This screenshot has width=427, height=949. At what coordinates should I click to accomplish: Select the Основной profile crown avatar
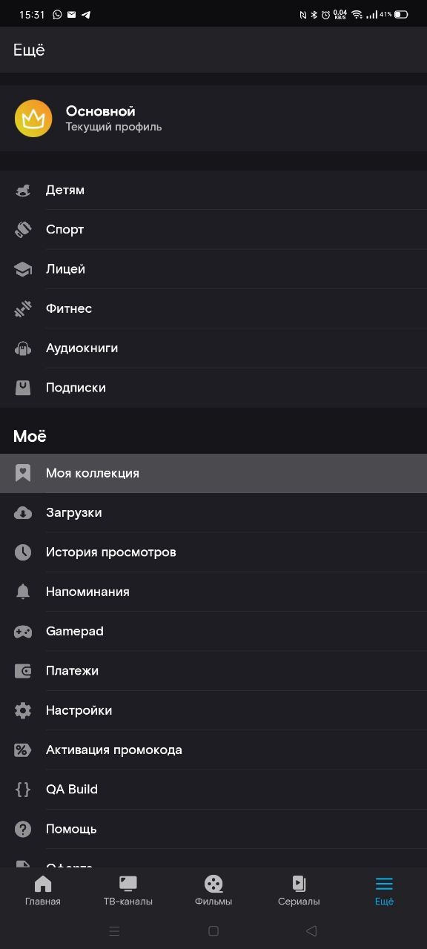(33, 119)
